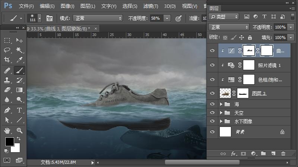298x167 pixels.
Task: Hide the 照片滤镜 1 layer
Action: click(212, 65)
